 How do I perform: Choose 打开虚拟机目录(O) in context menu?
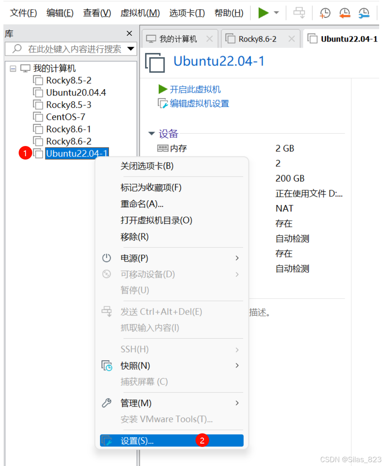(172, 221)
